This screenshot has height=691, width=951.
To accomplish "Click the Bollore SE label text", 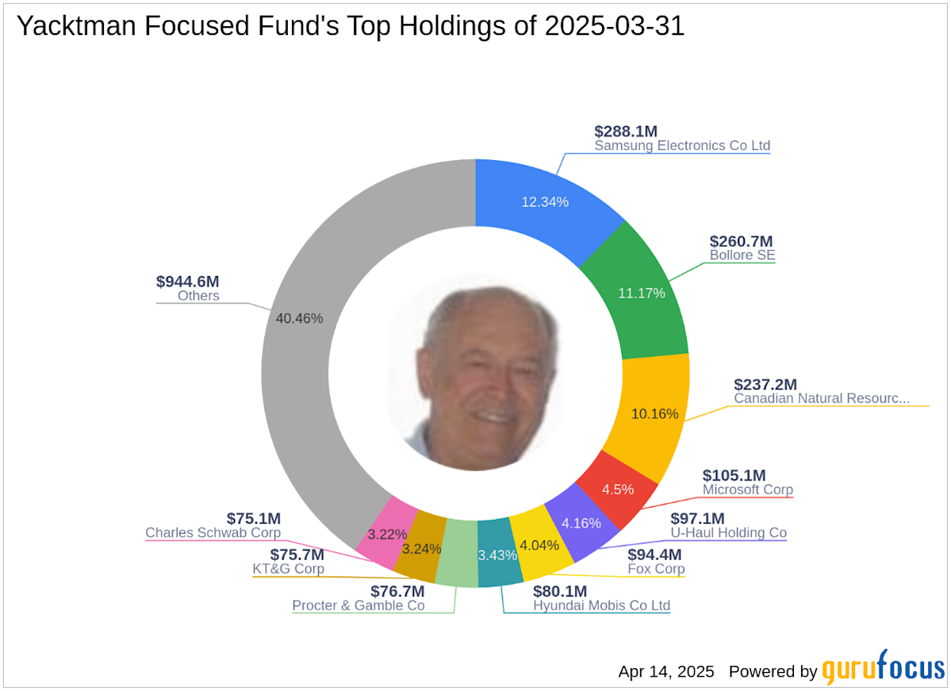I will point(742,255).
